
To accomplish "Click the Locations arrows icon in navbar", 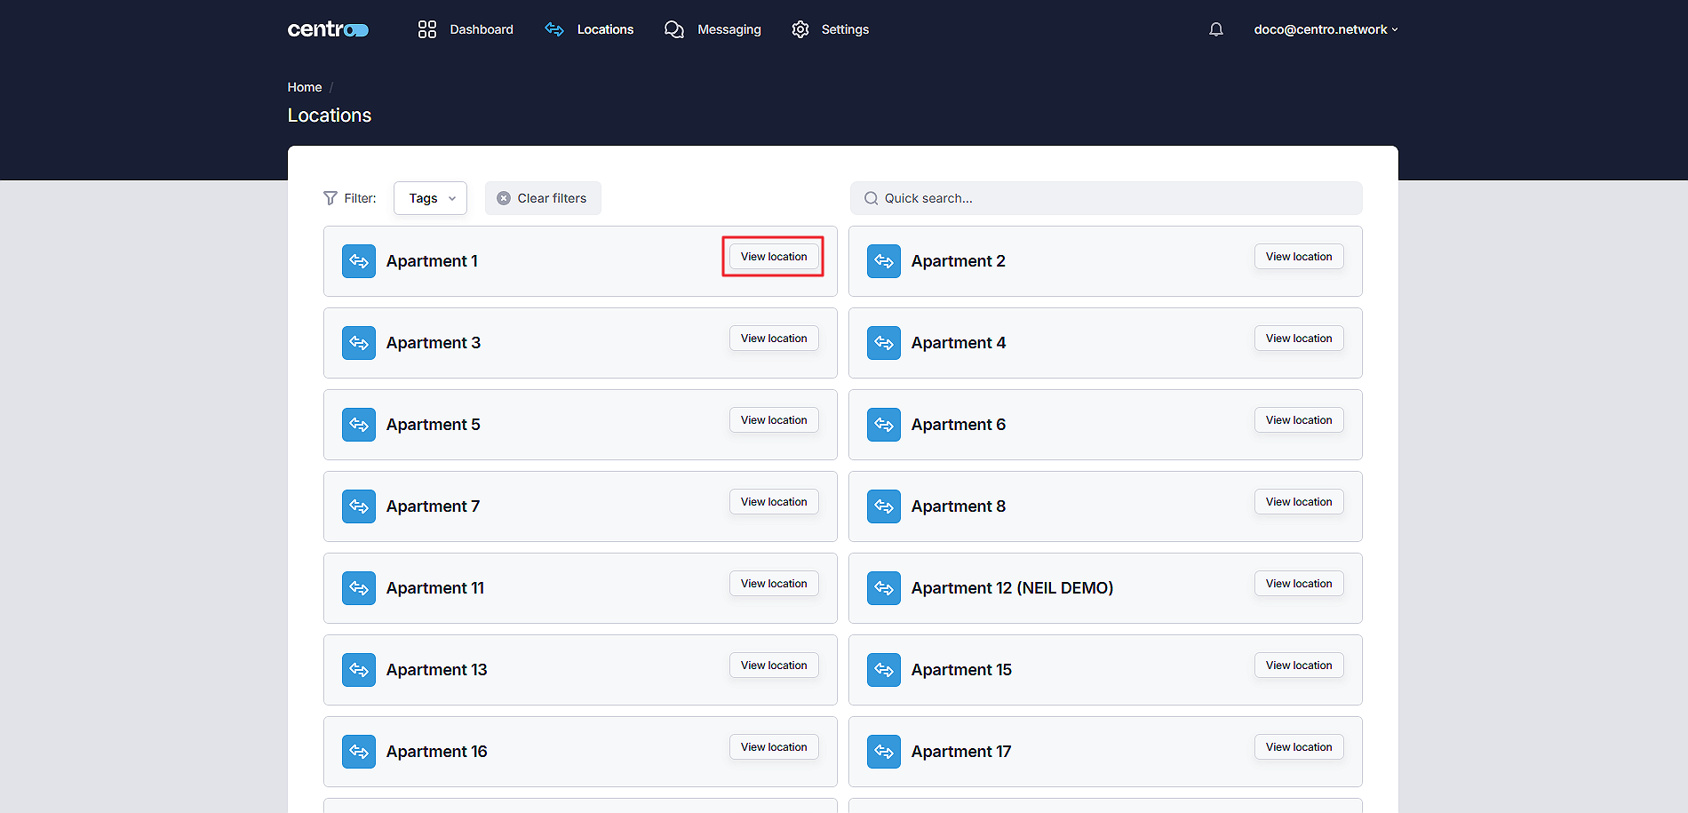I will click(x=554, y=29).
